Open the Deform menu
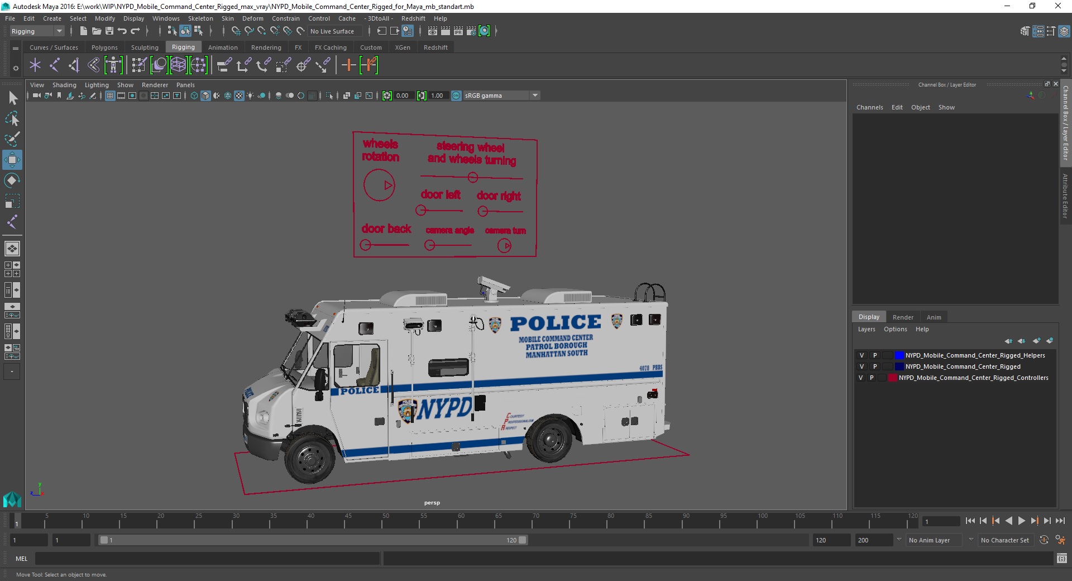 [x=252, y=18]
